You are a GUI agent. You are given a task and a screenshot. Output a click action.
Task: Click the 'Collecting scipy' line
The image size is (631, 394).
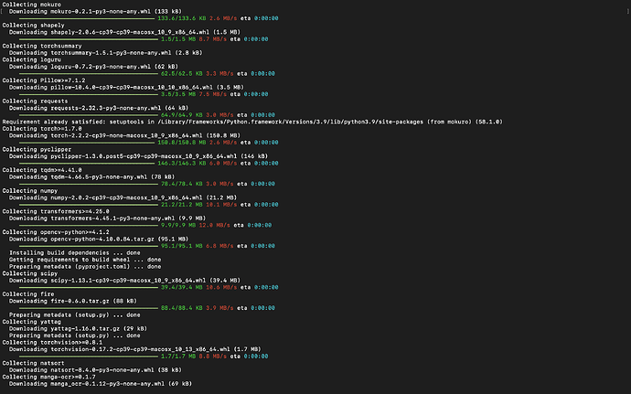point(30,273)
